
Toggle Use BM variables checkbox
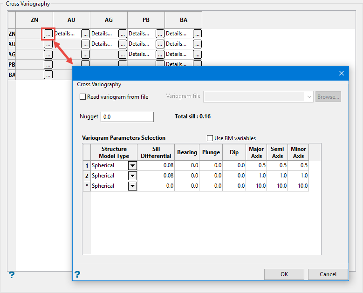point(210,138)
